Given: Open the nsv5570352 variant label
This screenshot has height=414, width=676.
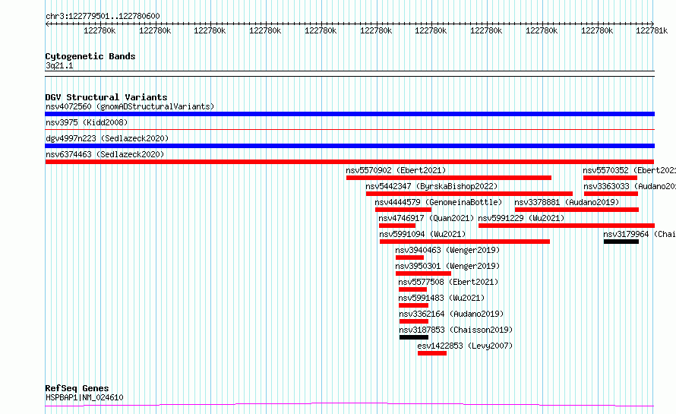Looking at the screenshot, I should point(629,170).
